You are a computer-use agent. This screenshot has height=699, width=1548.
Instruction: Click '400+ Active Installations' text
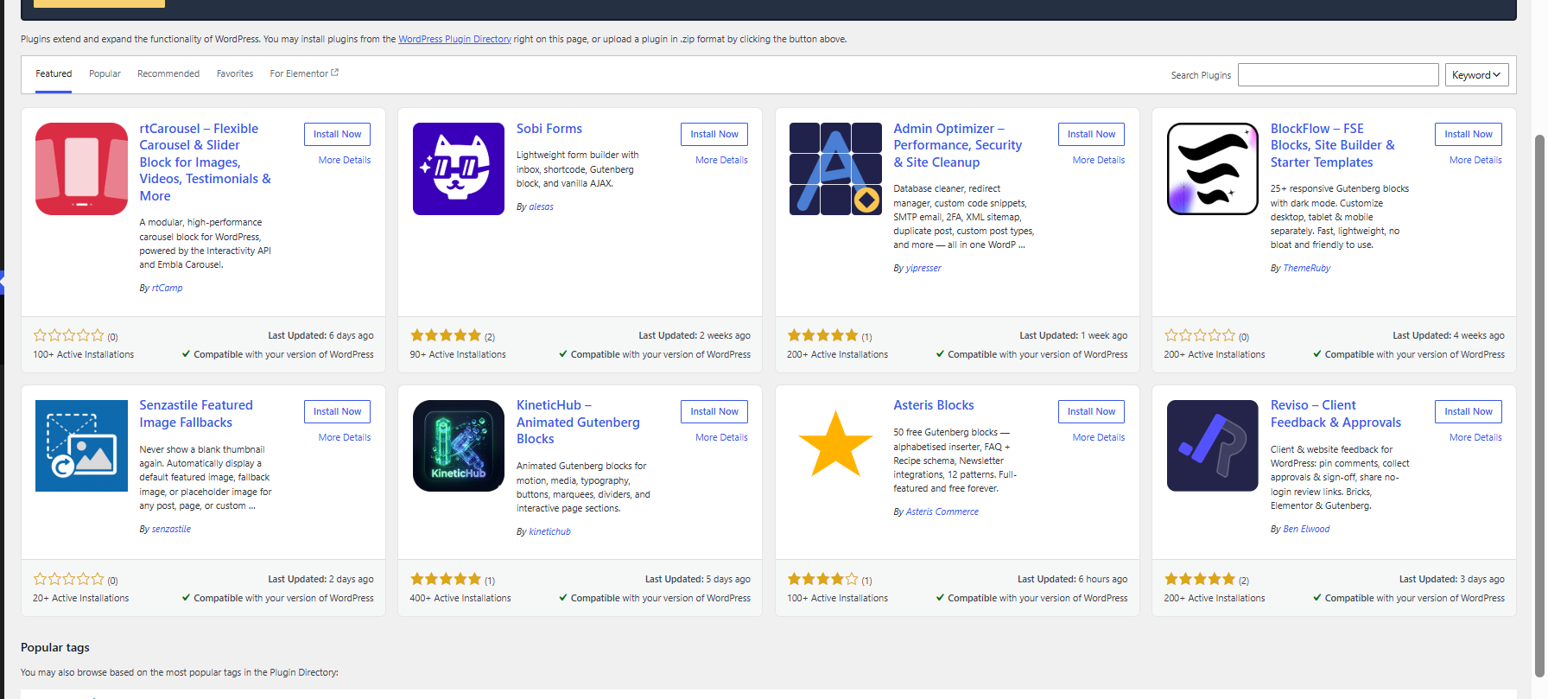(x=460, y=599)
